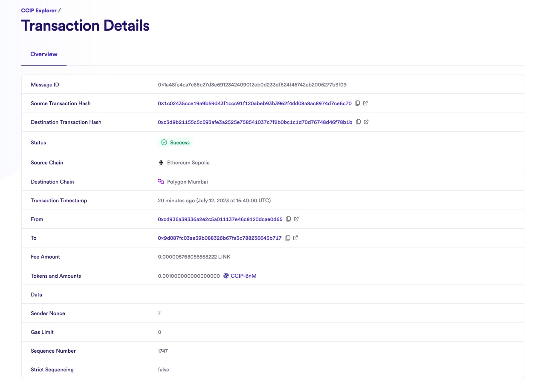The height and width of the screenshot is (391, 538).
Task: Click the From row label
Action: [37, 219]
